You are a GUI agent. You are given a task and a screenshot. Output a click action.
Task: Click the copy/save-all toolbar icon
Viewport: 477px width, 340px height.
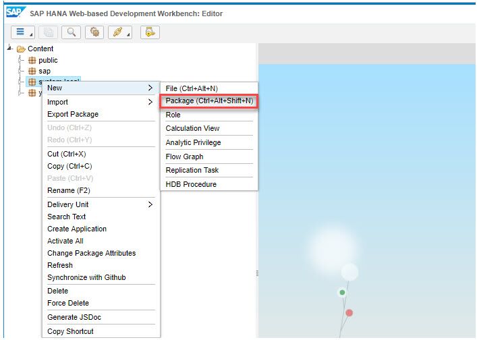click(49, 32)
